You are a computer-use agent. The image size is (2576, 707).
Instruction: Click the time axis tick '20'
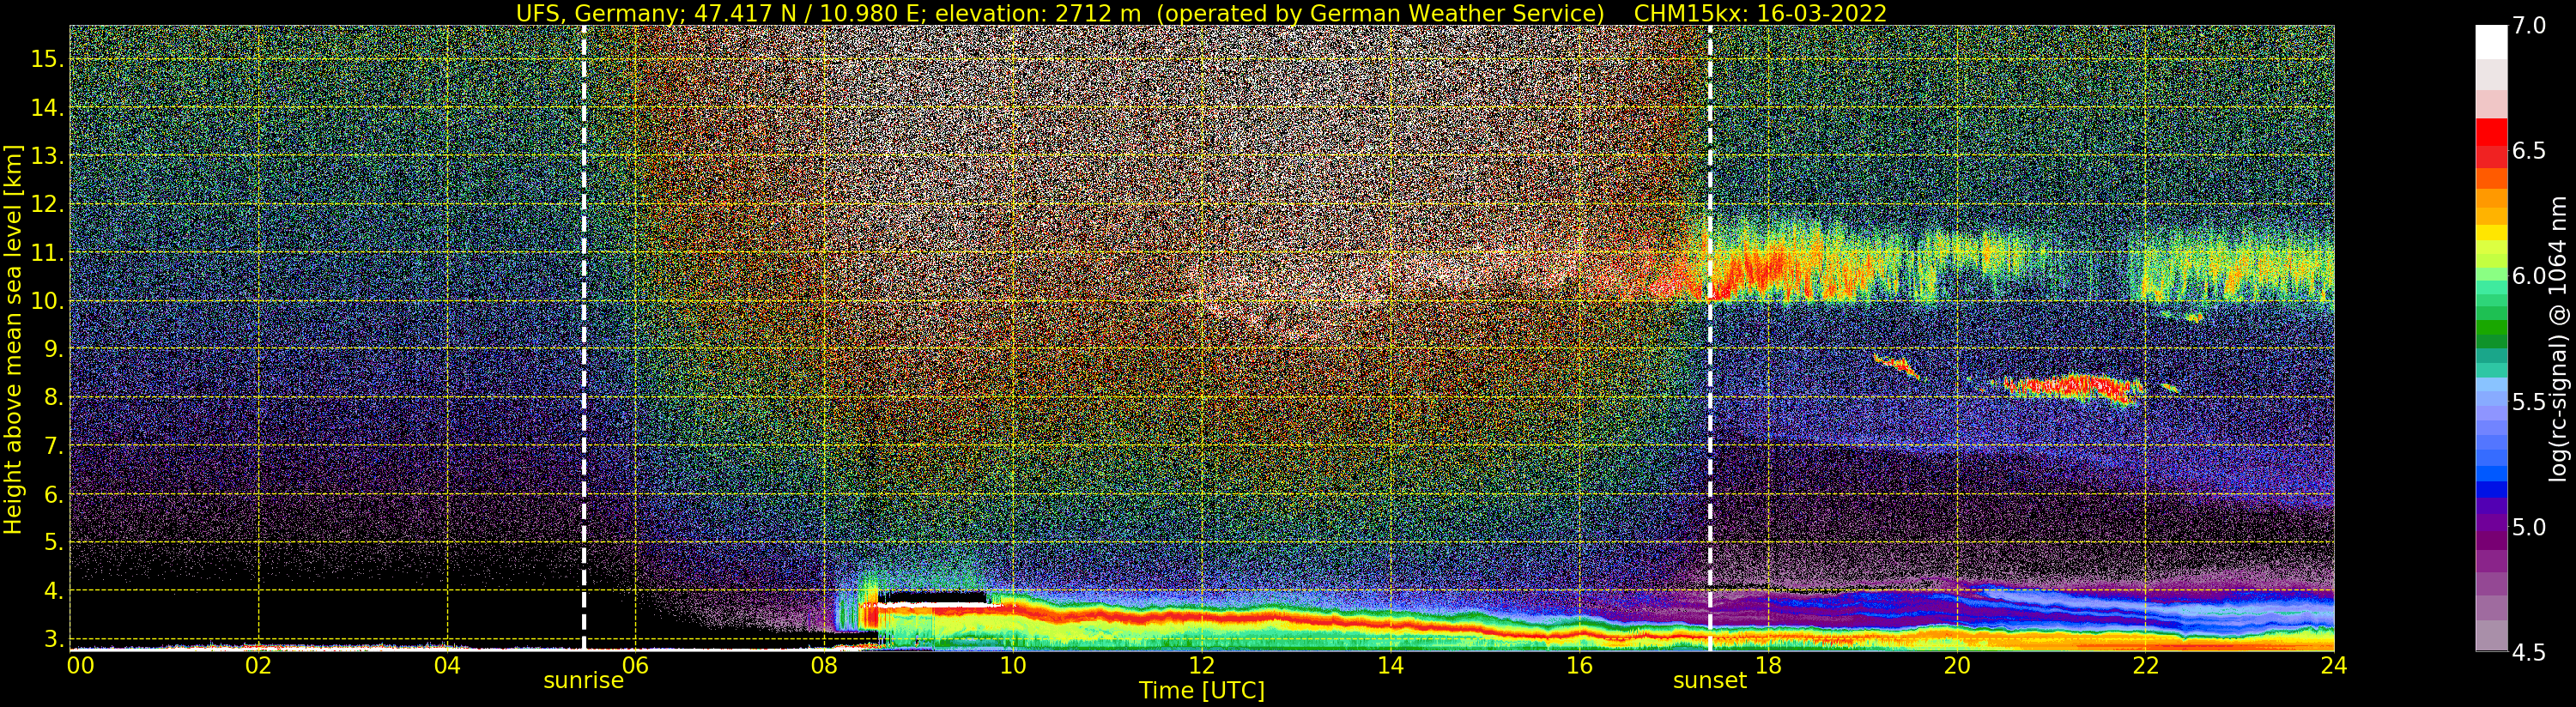pyautogui.click(x=1956, y=665)
